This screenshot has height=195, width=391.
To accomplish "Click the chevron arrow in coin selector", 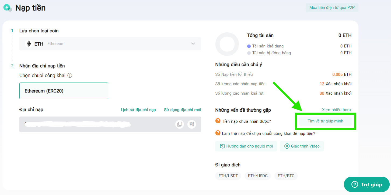I will [x=193, y=44].
